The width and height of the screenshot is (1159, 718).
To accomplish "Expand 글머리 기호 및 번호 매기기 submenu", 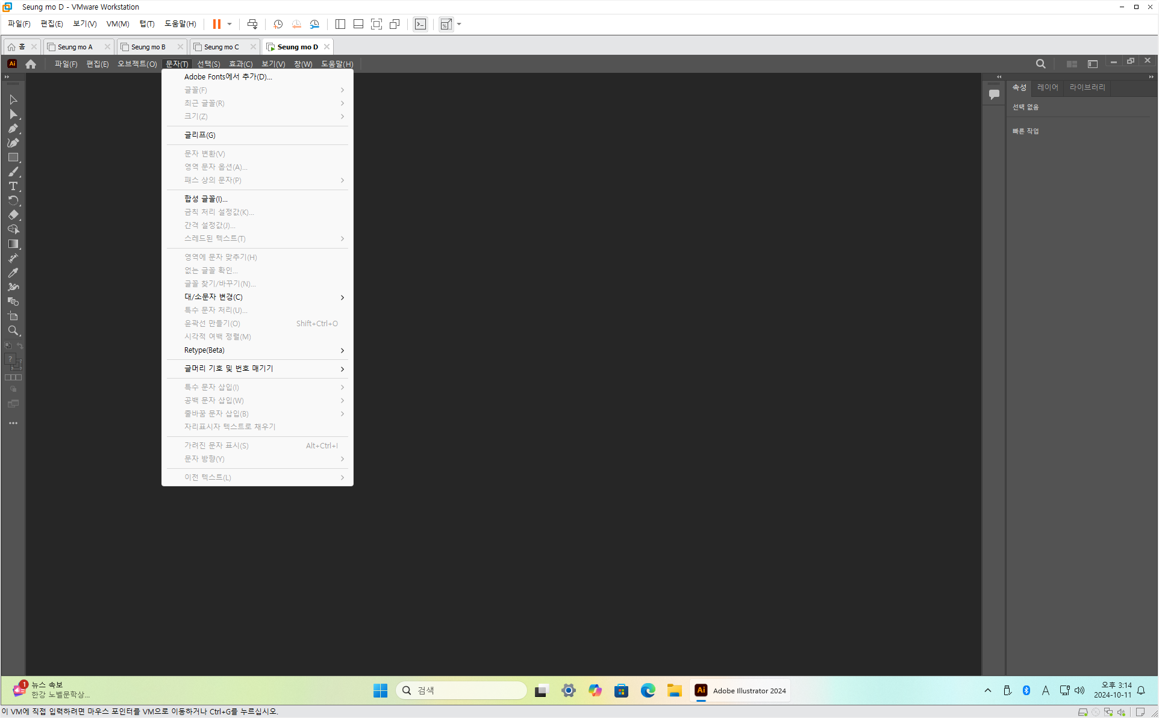I will click(257, 368).
